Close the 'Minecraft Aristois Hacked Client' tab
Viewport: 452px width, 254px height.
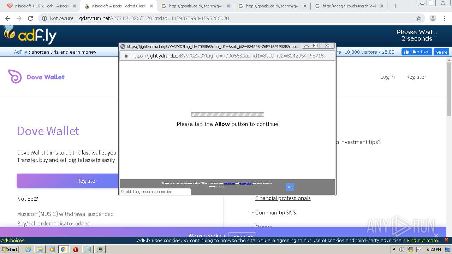point(151,6)
